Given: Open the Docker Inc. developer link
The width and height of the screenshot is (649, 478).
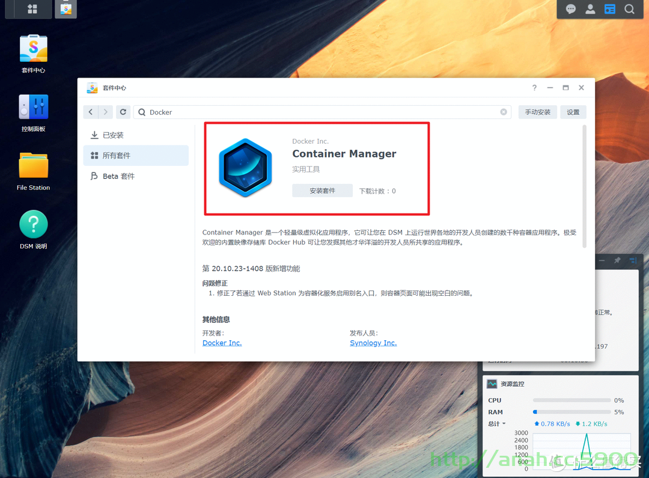Looking at the screenshot, I should point(222,343).
